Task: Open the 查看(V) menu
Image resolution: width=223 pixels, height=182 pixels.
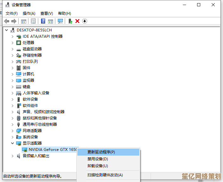Action: (x=46, y=13)
